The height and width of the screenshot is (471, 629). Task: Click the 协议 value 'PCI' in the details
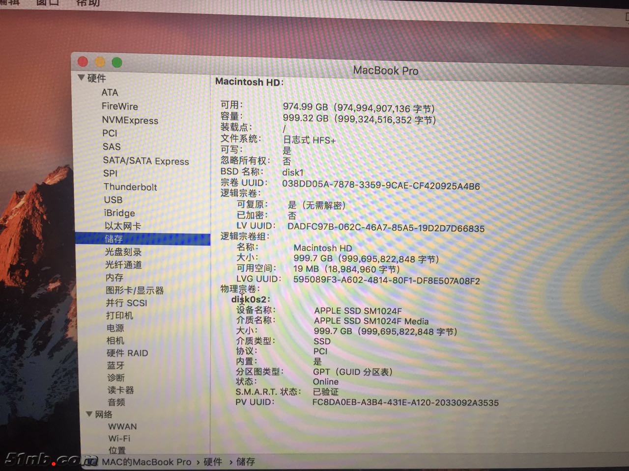click(320, 351)
